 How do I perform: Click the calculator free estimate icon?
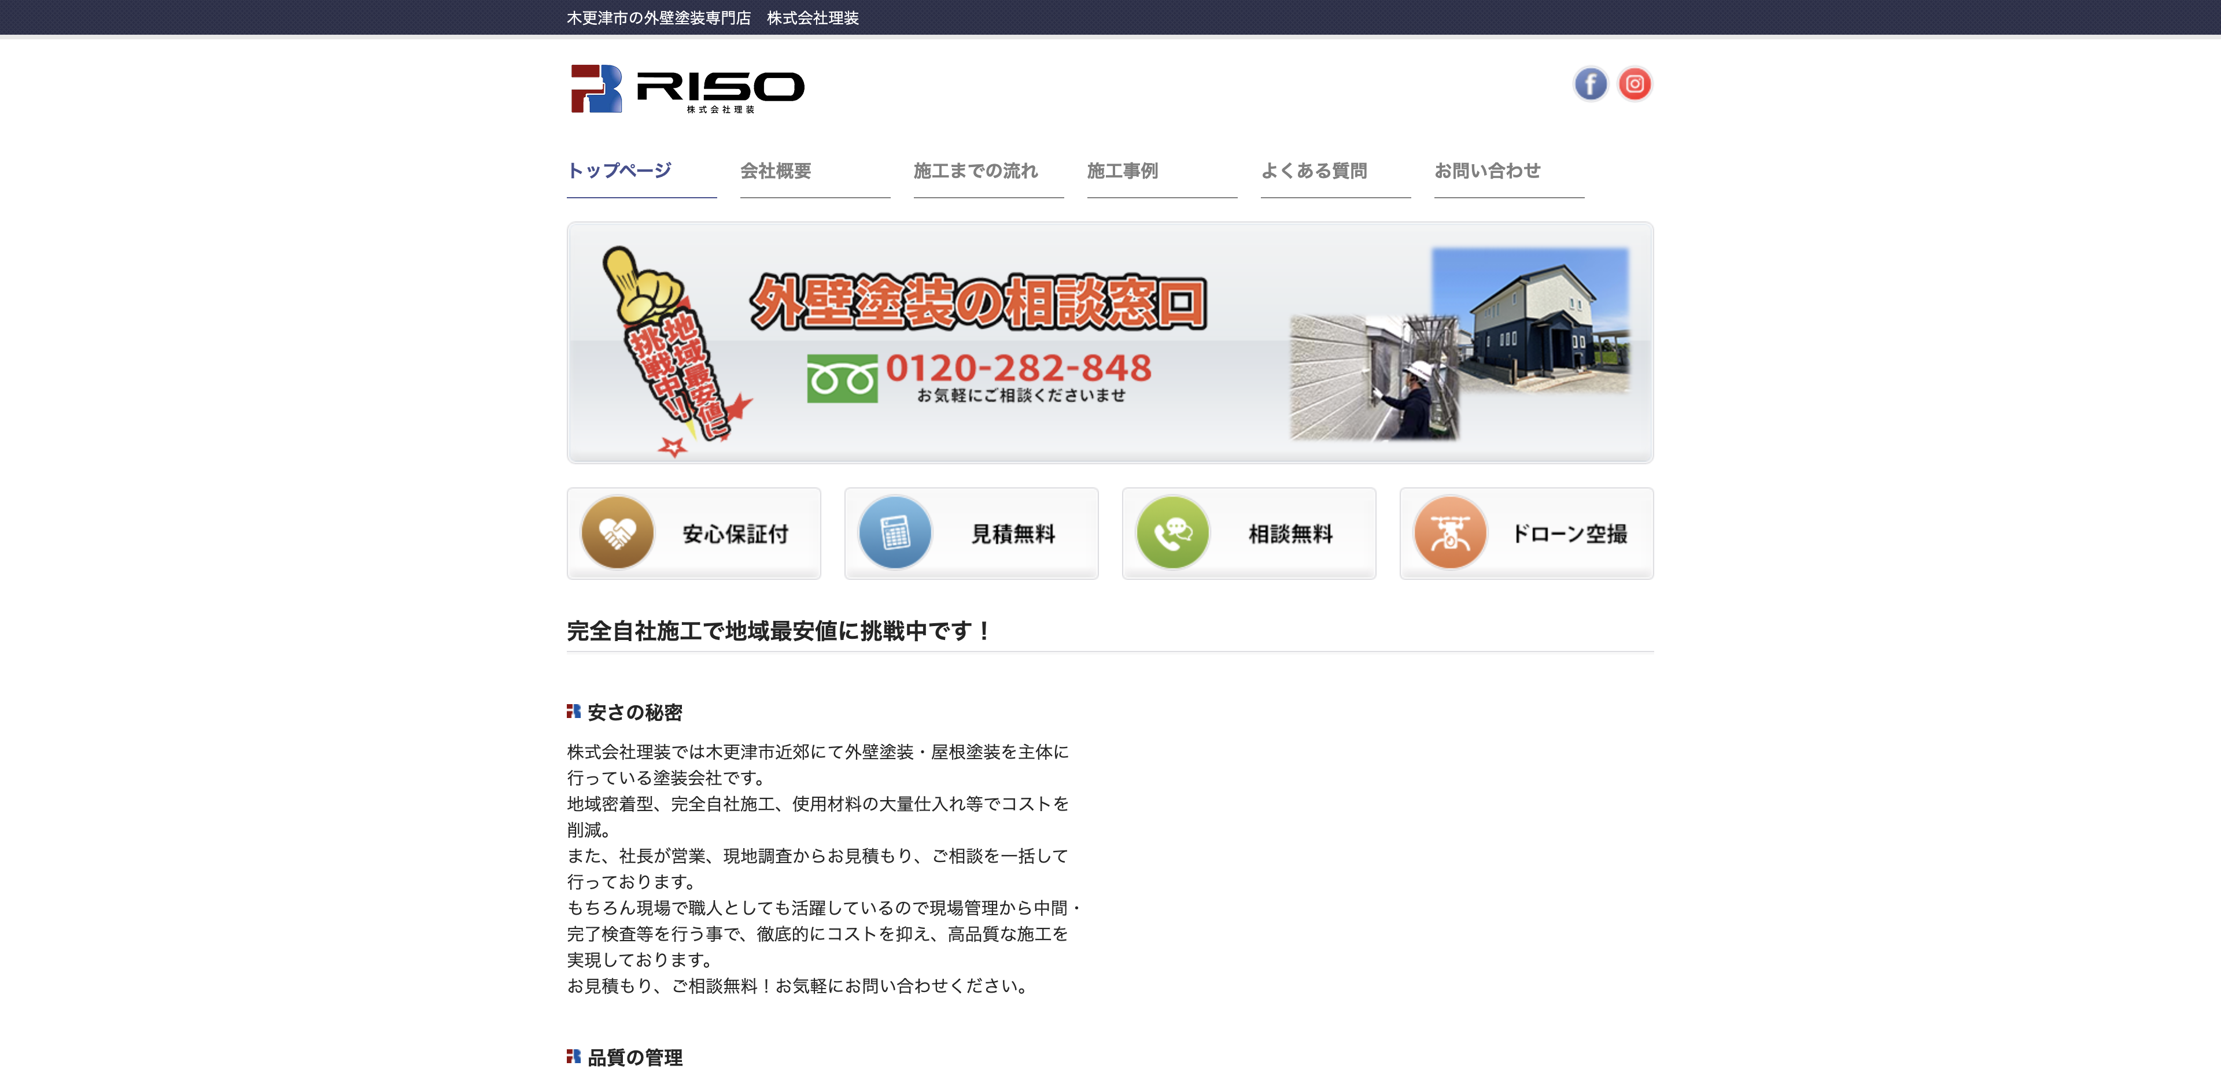click(x=895, y=533)
